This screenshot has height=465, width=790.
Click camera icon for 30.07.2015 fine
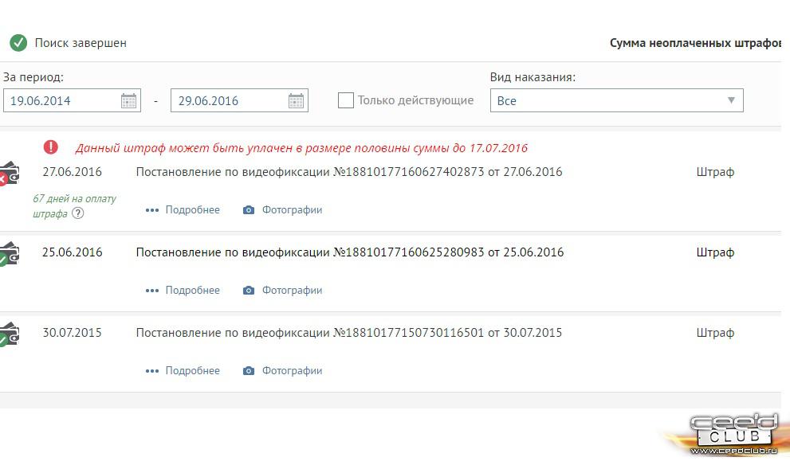point(249,371)
